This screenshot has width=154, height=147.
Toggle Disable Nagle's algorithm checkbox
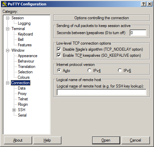point(59,49)
